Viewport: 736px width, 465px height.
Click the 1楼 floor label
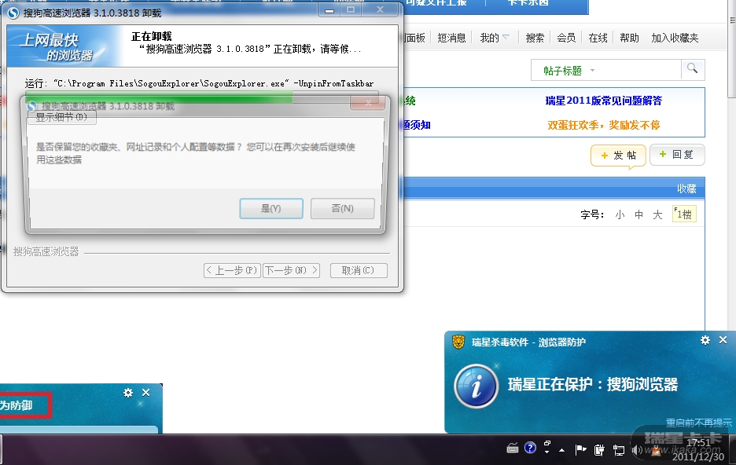click(x=684, y=214)
